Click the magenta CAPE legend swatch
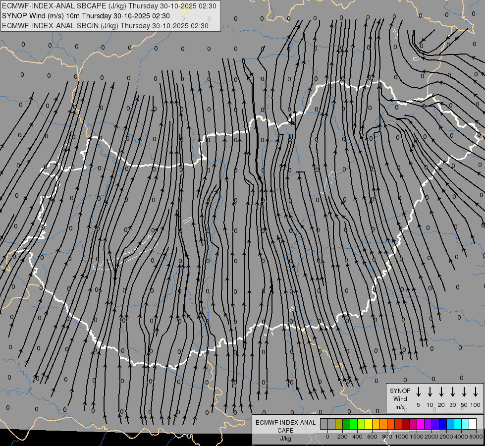 [421, 424]
